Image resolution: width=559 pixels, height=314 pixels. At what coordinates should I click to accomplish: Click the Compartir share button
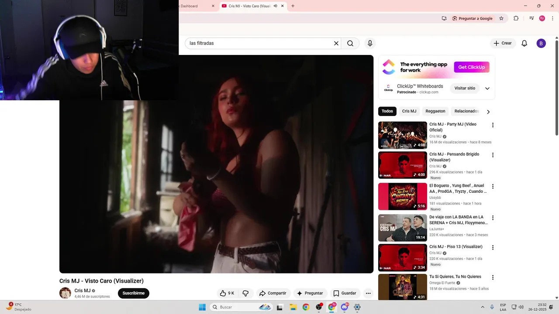(x=273, y=293)
